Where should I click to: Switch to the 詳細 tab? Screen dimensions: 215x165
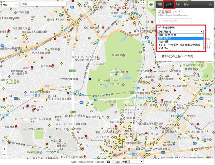click(186, 5)
